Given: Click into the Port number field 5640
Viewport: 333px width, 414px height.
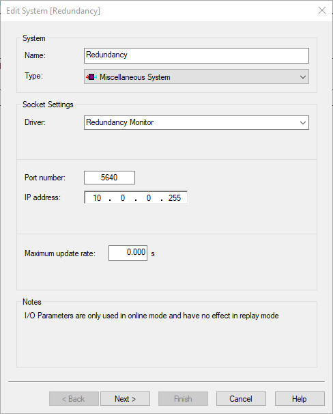Looking at the screenshot, I should point(109,178).
